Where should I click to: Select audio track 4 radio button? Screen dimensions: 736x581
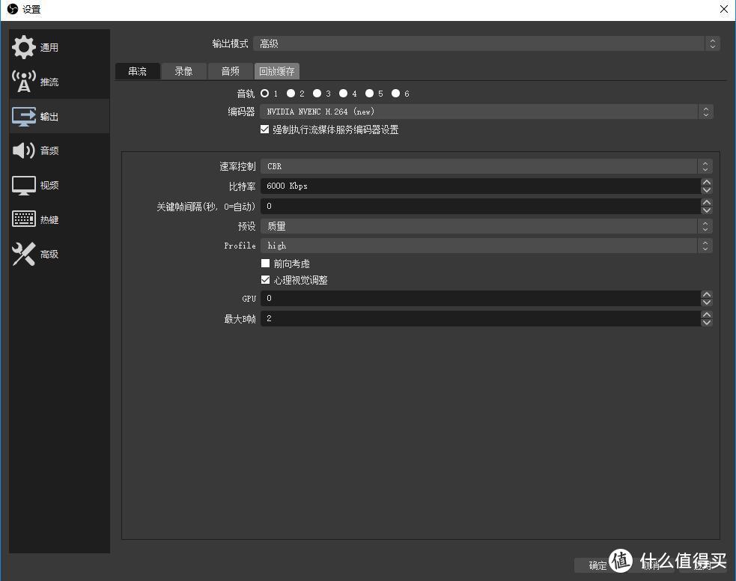pyautogui.click(x=344, y=94)
